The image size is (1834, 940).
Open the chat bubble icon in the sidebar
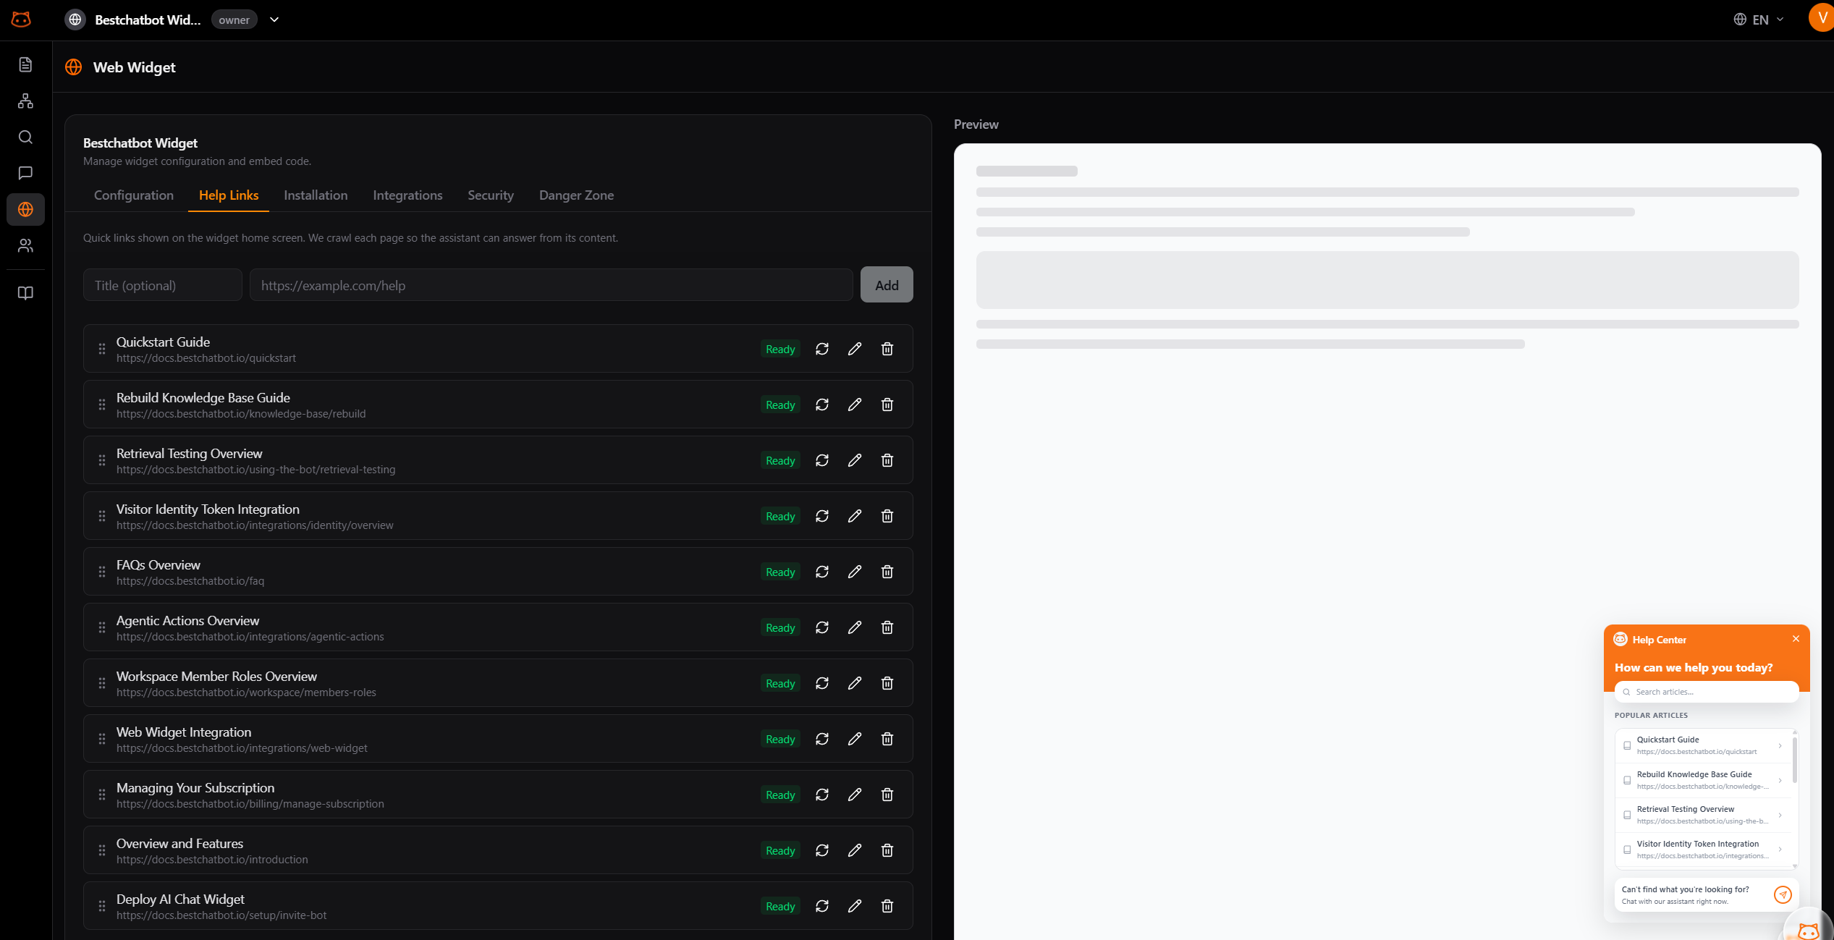point(25,173)
